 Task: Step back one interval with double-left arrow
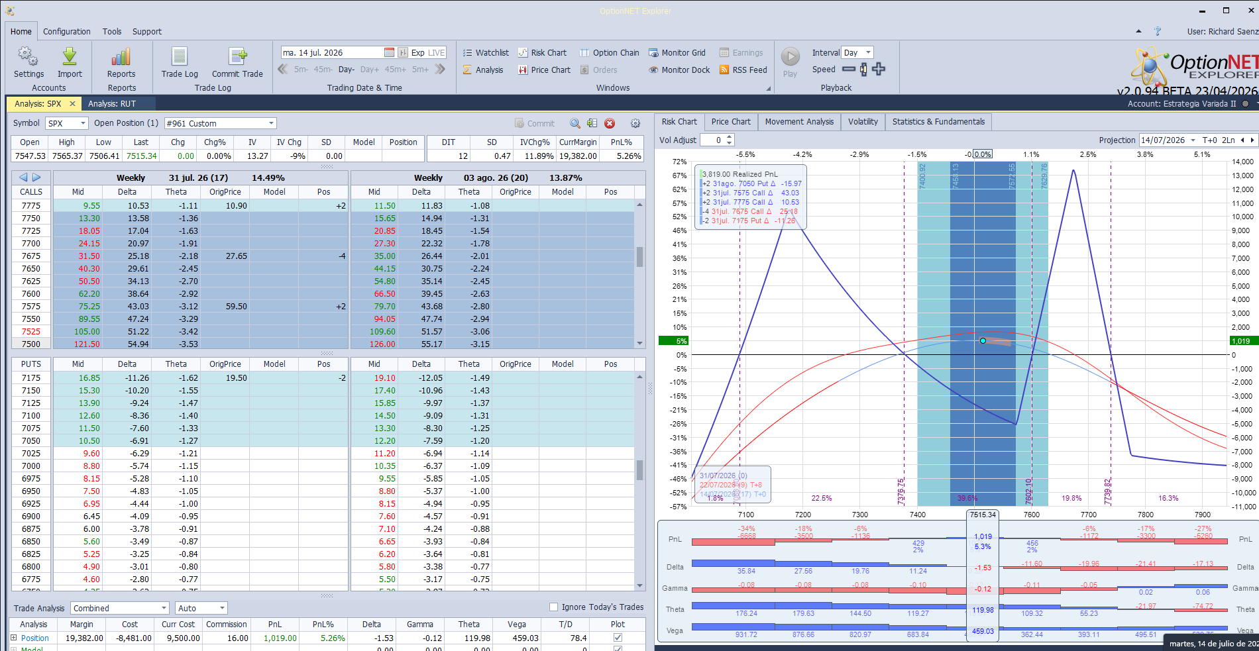click(283, 70)
